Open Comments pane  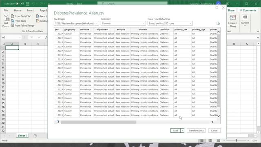(248, 10)
